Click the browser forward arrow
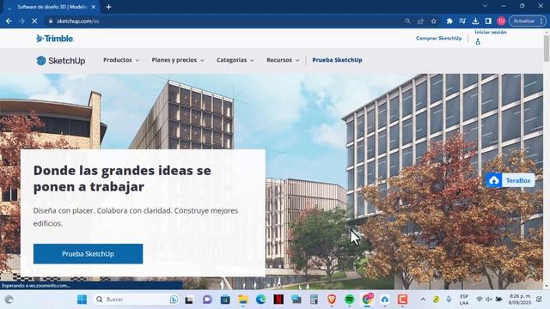 pyautogui.click(x=21, y=21)
